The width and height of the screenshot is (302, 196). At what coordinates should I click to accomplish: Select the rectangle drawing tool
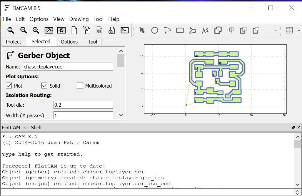point(180,30)
